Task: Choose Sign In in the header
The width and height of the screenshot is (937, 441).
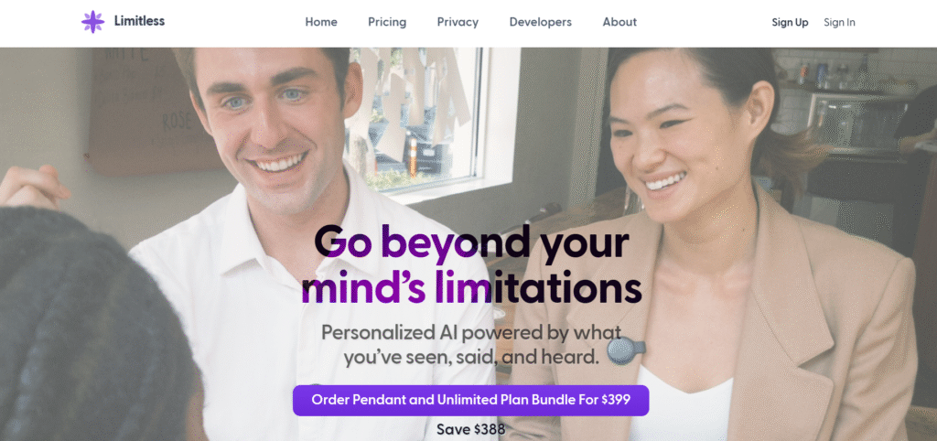Action: click(x=839, y=23)
